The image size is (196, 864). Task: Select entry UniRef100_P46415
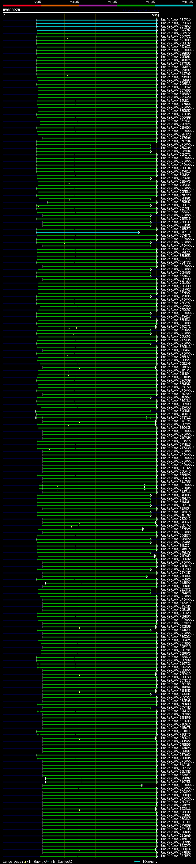tap(175, 512)
